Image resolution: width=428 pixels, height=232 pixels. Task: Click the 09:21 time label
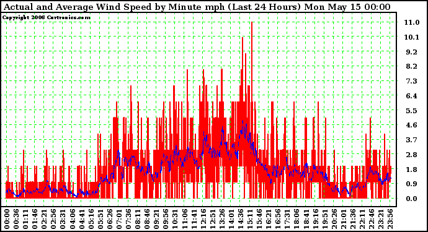156,219
